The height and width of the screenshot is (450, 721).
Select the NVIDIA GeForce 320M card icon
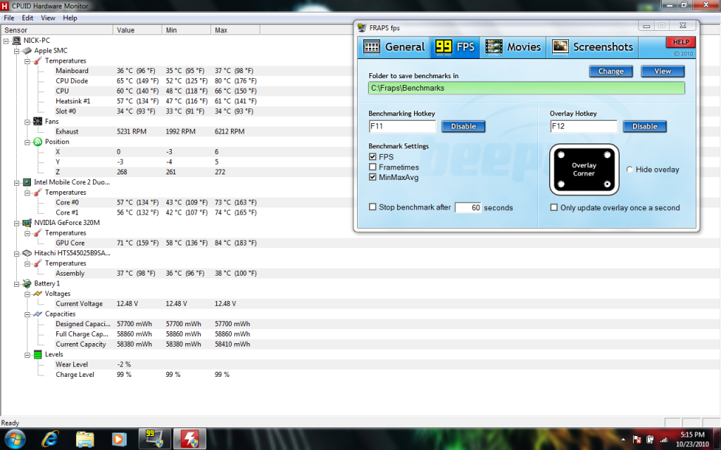tap(27, 223)
